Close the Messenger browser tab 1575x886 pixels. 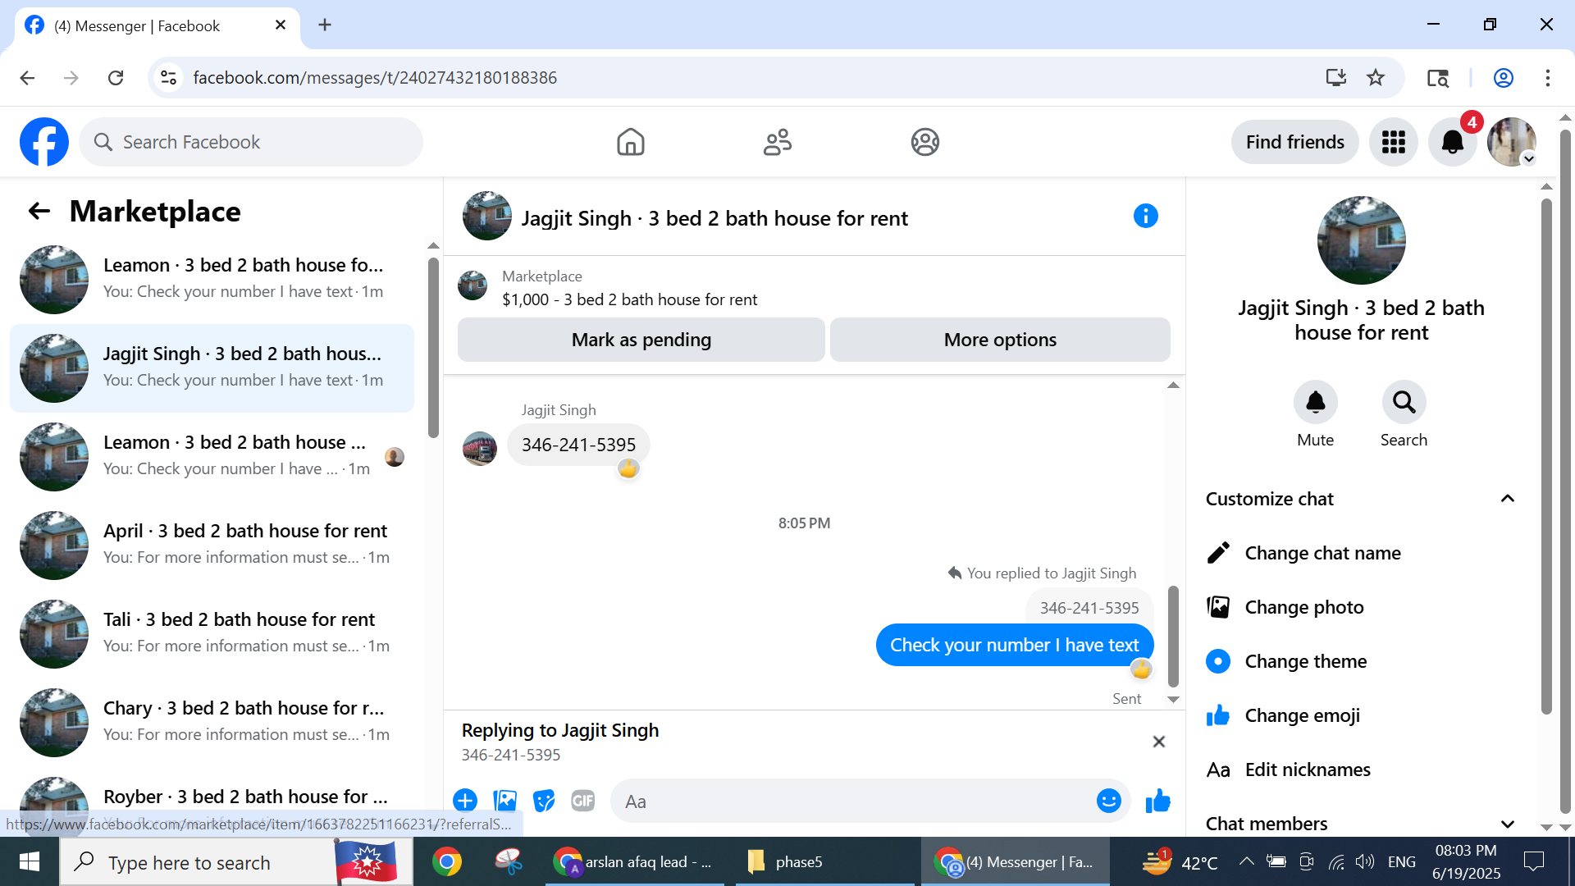click(281, 25)
